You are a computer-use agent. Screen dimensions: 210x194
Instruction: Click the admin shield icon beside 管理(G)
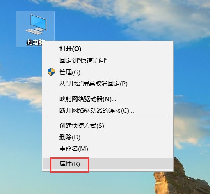click(x=51, y=72)
